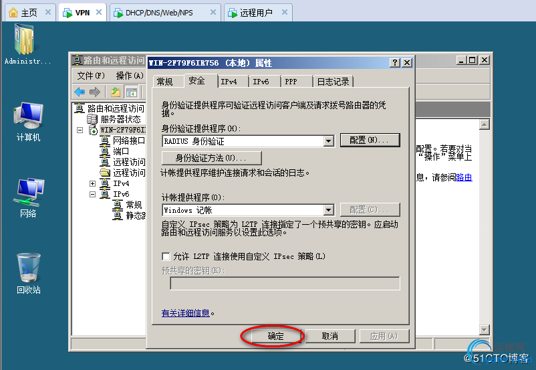This screenshot has width=536, height=370.
Task: Select the 网络接口 tree item
Action: (x=129, y=141)
